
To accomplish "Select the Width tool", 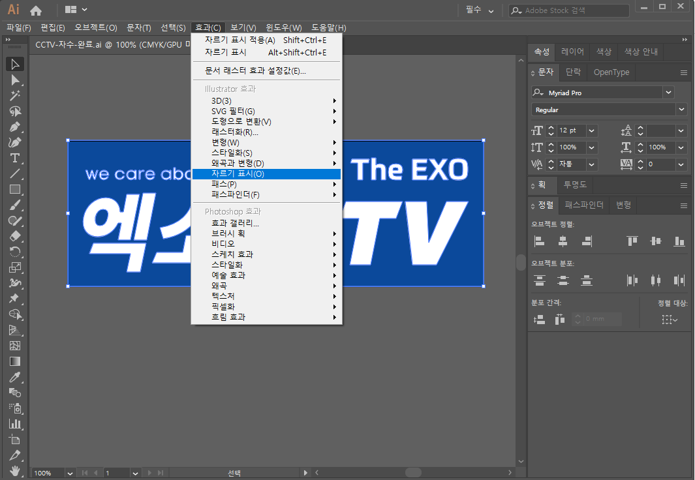I will point(14,283).
